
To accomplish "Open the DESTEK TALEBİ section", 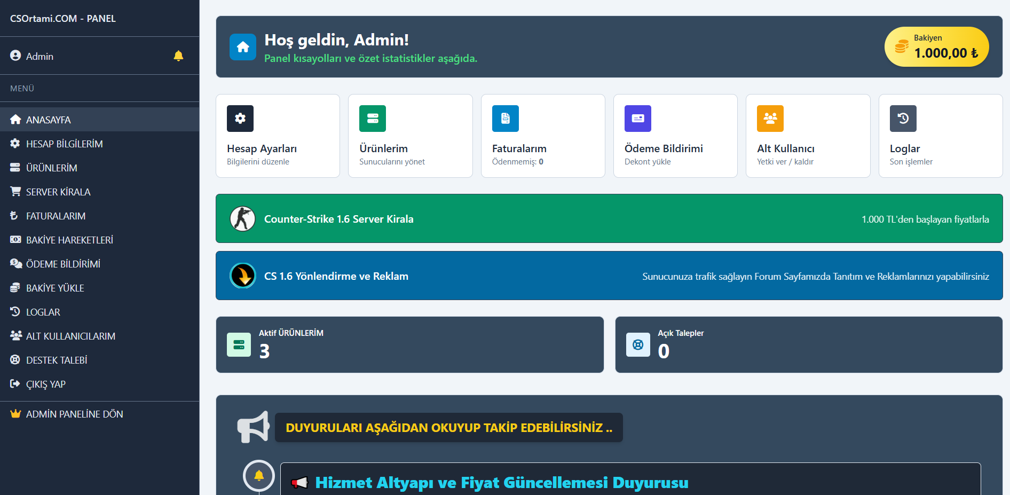I will (x=57, y=359).
